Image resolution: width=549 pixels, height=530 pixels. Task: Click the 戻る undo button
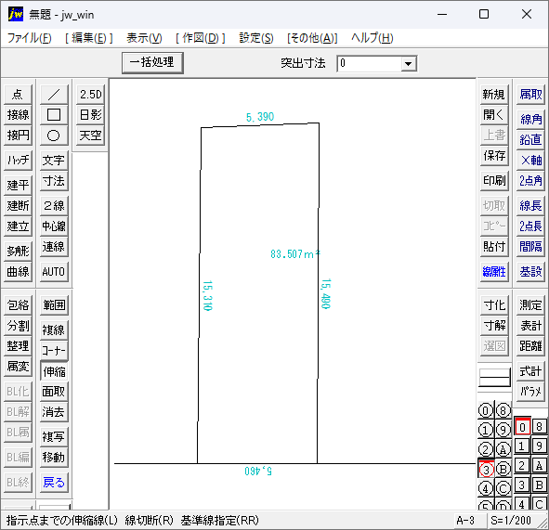pyautogui.click(x=54, y=483)
